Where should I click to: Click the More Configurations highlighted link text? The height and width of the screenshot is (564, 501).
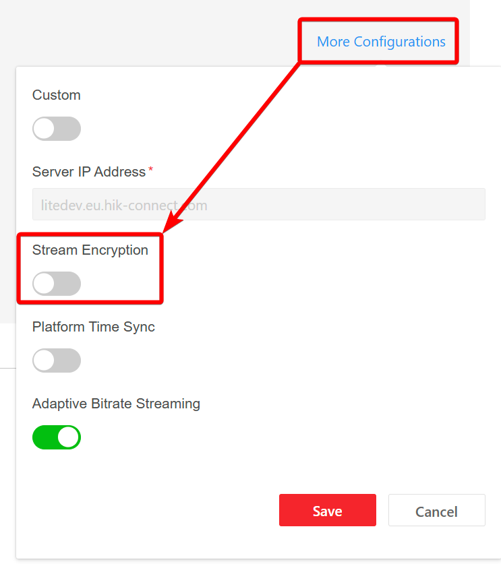380,42
